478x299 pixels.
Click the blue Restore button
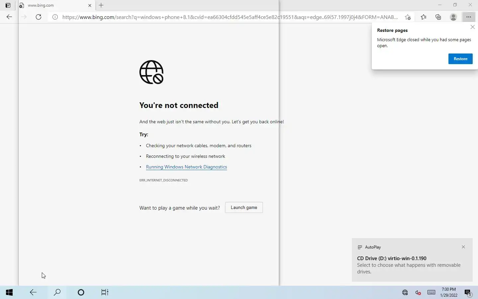[x=460, y=59]
